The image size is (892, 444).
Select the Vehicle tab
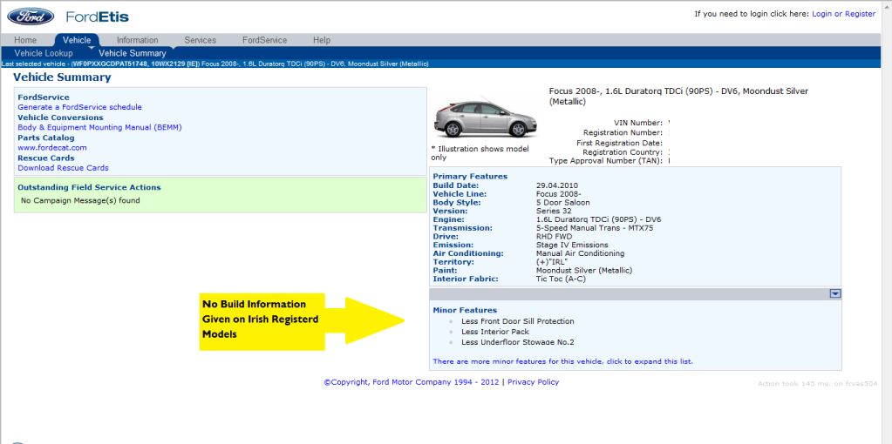pos(77,40)
